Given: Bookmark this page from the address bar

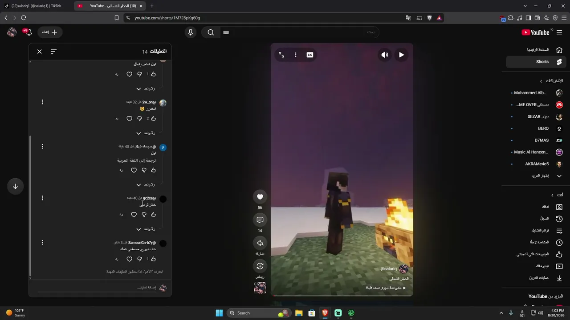Looking at the screenshot, I should [x=117, y=18].
